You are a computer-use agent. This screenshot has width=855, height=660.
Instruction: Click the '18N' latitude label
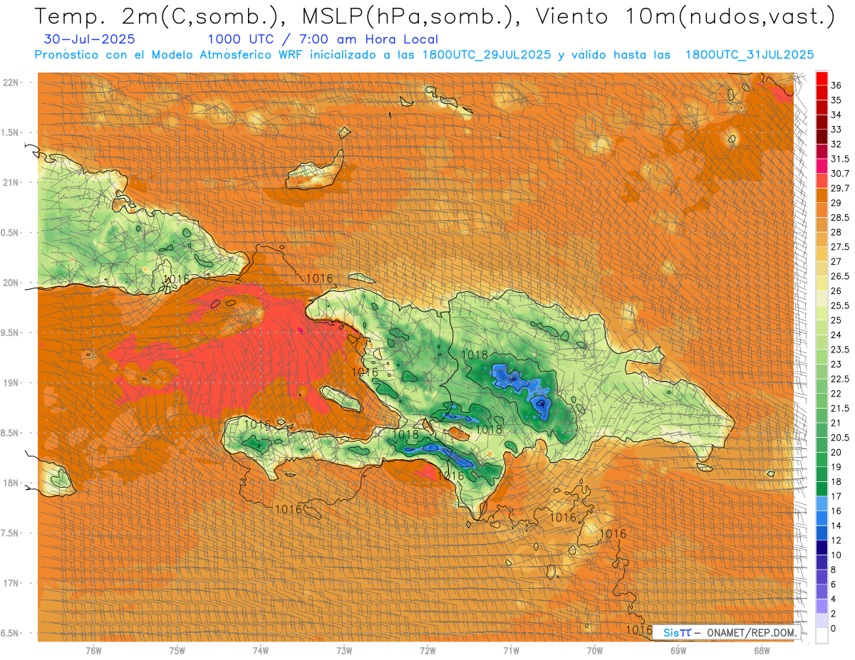[11, 483]
